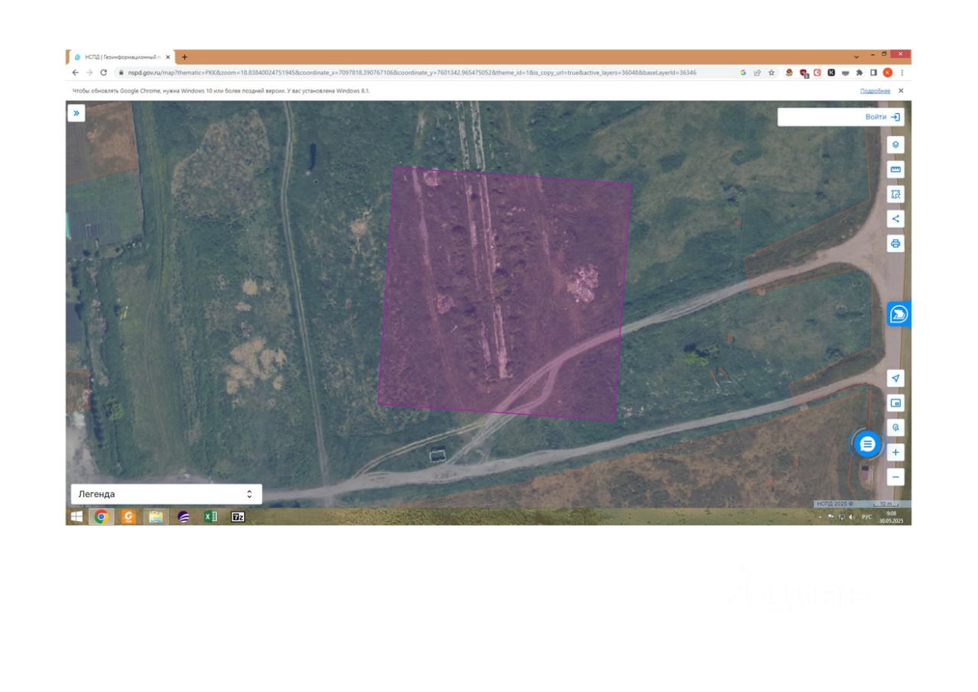Activate the area selection search tool
Screen dimensions: 978x692
(x=895, y=194)
